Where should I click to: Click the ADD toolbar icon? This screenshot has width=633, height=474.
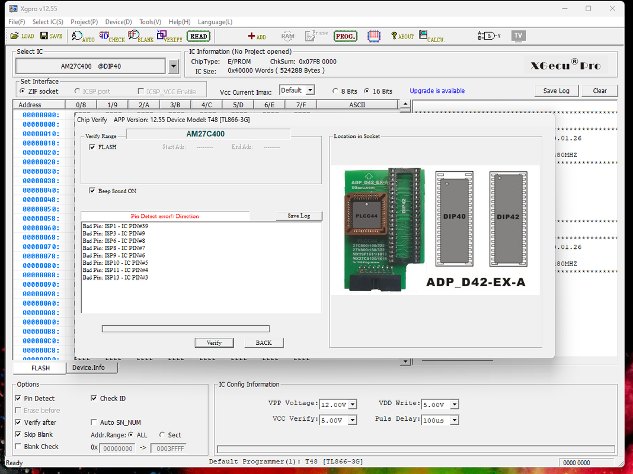[x=257, y=36]
